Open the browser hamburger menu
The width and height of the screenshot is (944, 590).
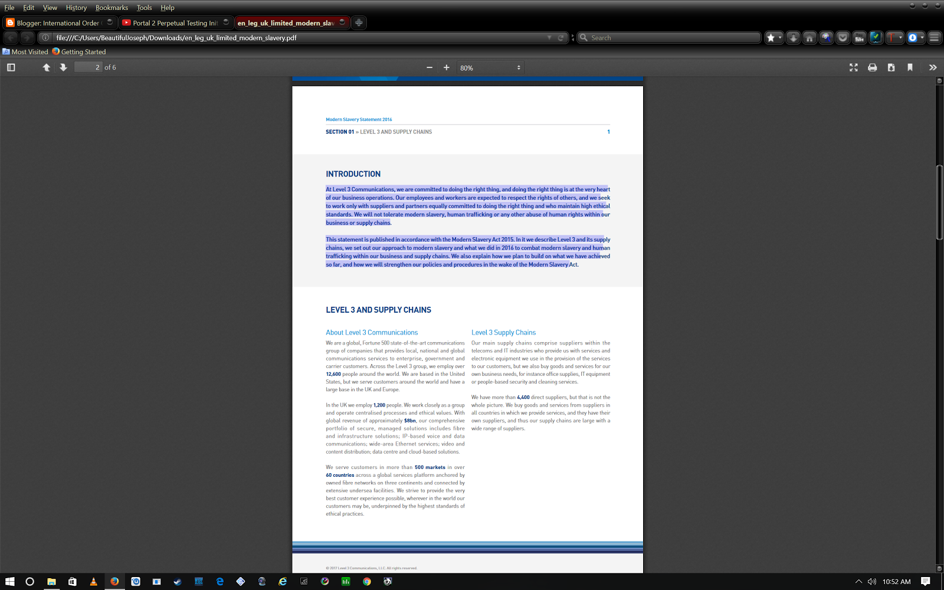[935, 38]
